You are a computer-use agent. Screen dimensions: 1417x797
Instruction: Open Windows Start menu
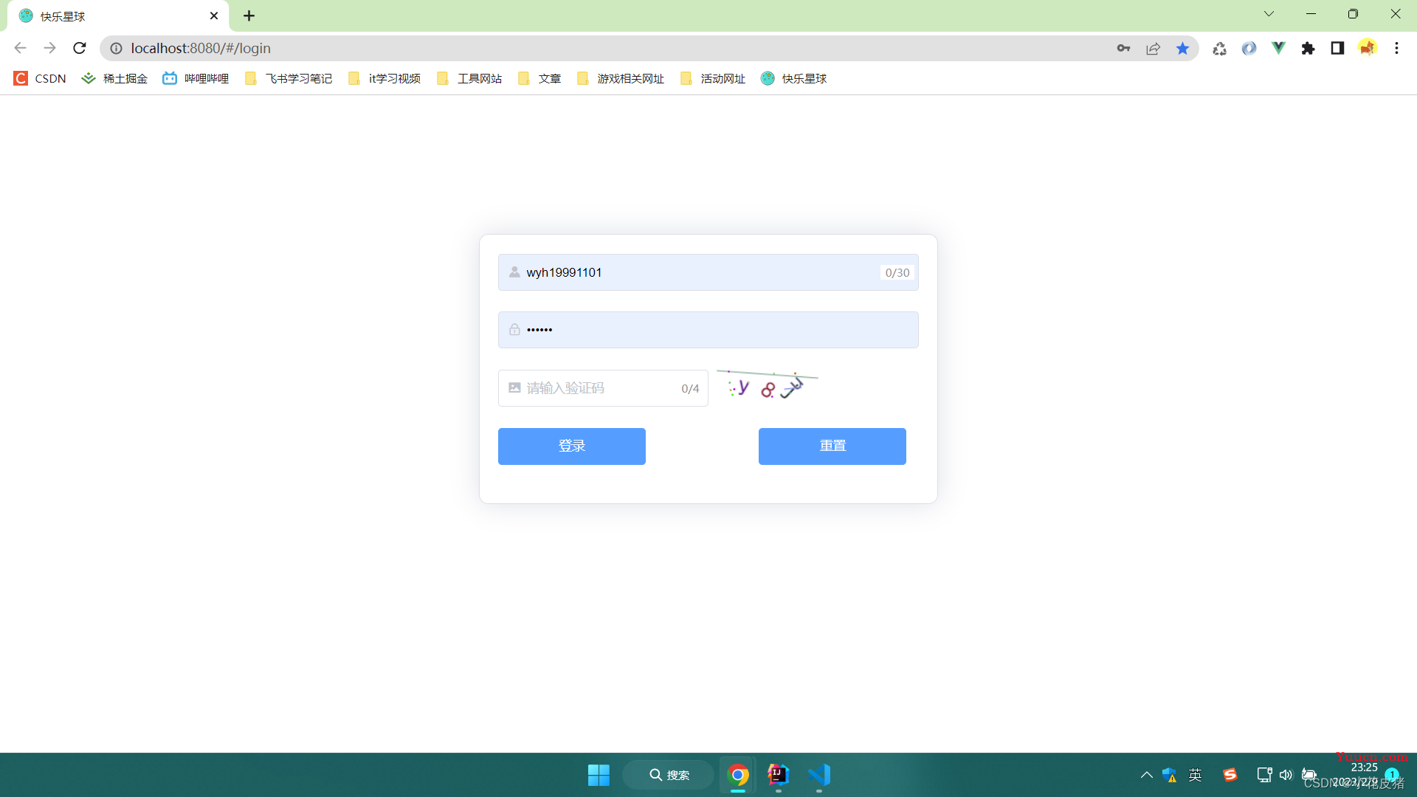click(x=599, y=775)
